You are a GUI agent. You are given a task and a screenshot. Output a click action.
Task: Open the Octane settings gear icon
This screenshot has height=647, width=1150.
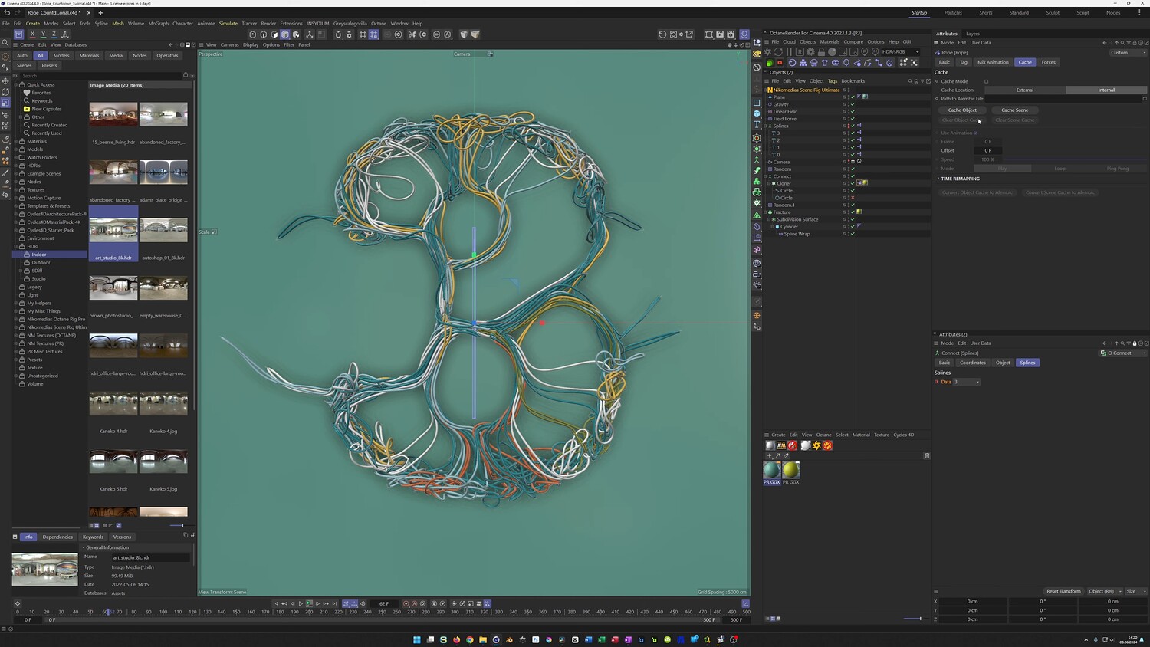click(x=810, y=52)
